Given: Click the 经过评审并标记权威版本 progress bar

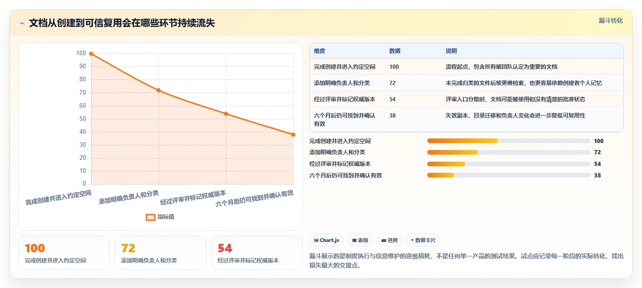Looking at the screenshot, I should (509, 164).
